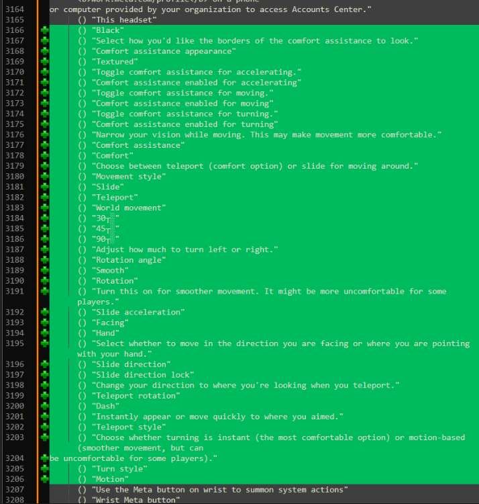The image size is (479, 504).
Task: Select line number 3165 in the gutter
Action: [13, 20]
